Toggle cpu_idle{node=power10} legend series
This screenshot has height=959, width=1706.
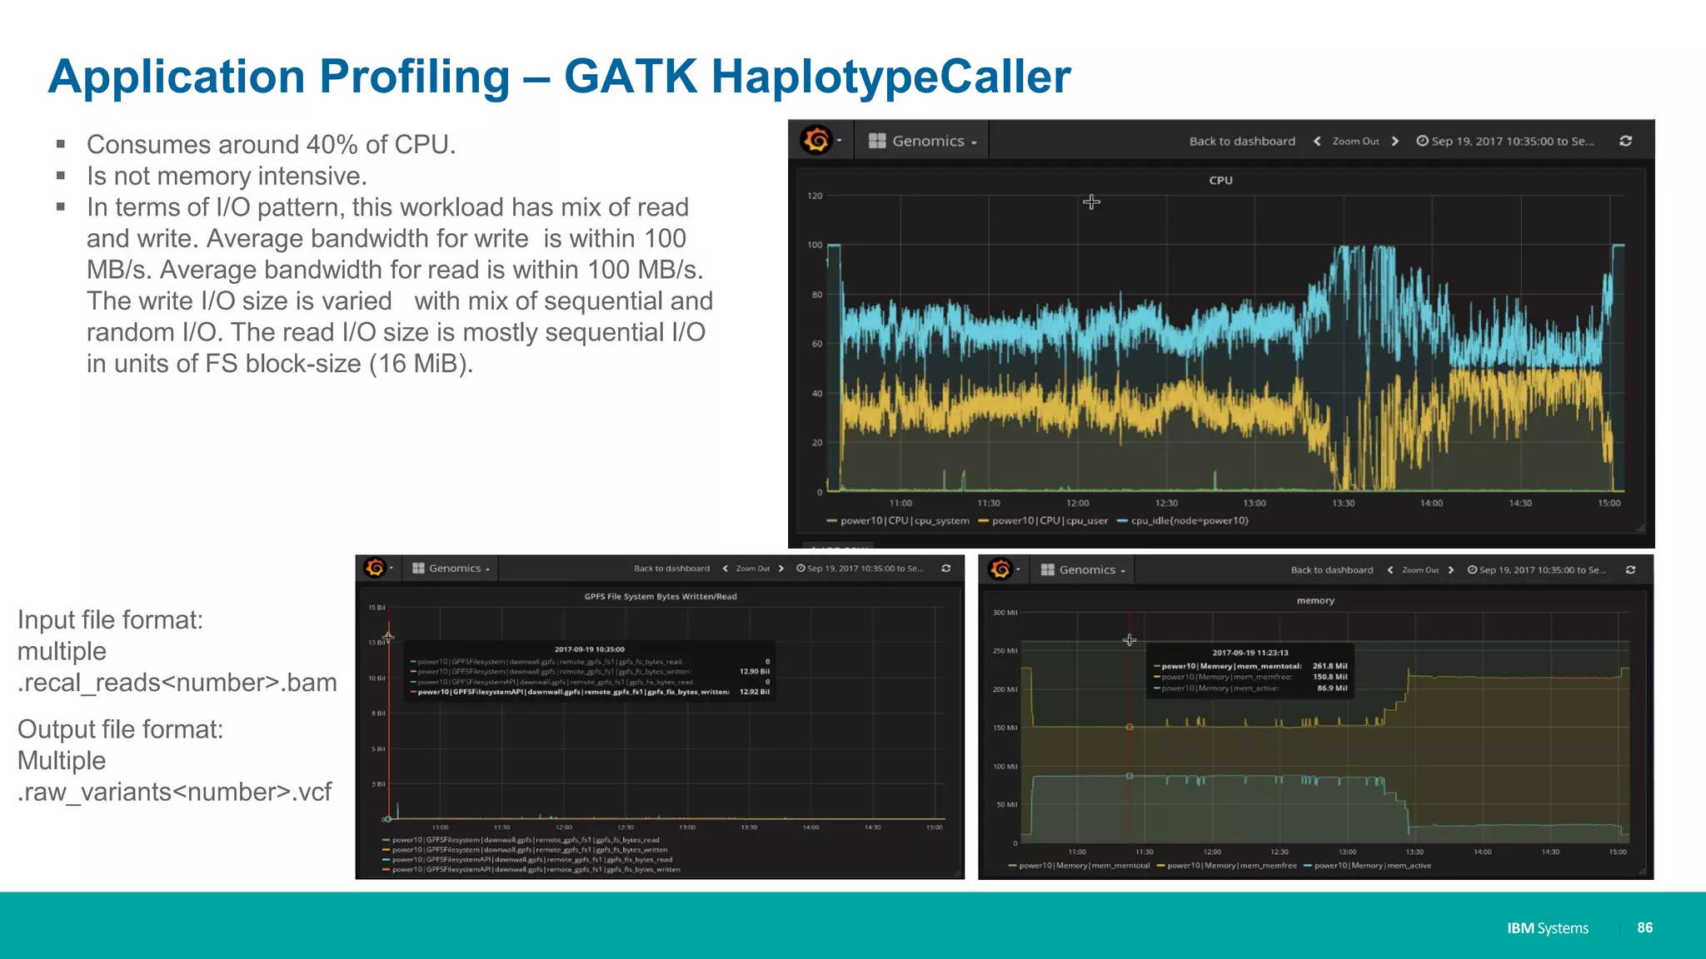tap(1183, 521)
